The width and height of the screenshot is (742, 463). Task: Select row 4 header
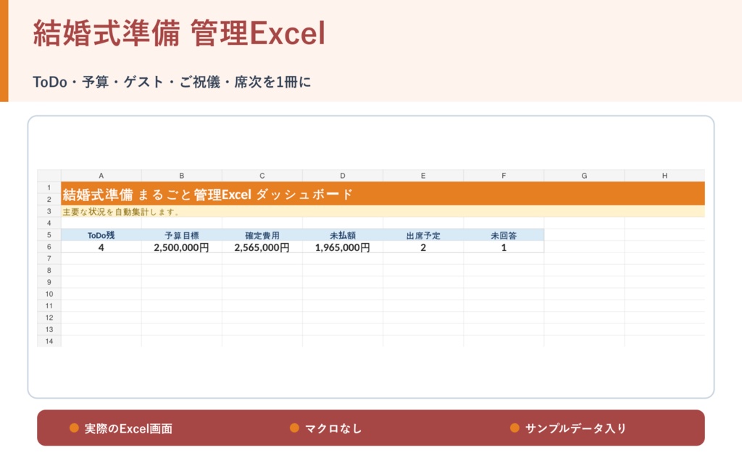click(49, 223)
